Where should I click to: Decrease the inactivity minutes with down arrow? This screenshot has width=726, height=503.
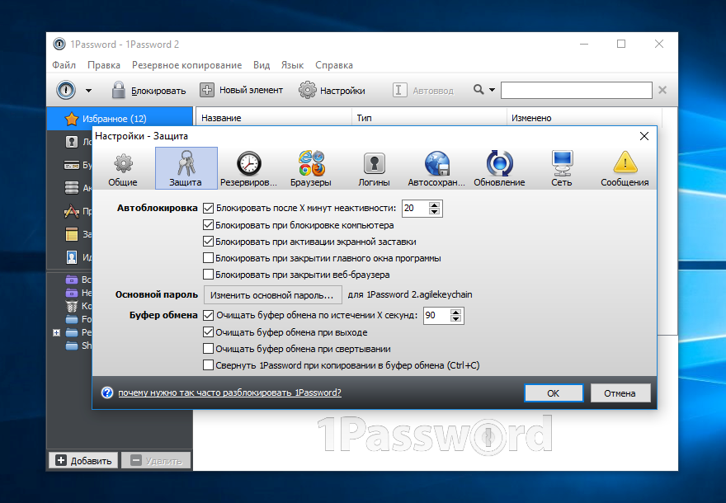[x=434, y=211]
